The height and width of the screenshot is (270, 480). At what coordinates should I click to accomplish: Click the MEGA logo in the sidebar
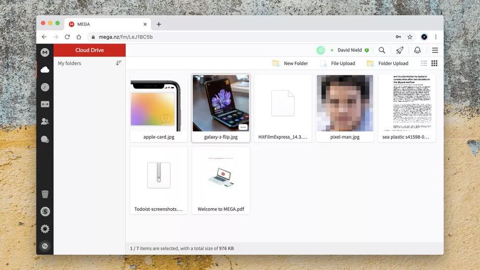point(45,52)
